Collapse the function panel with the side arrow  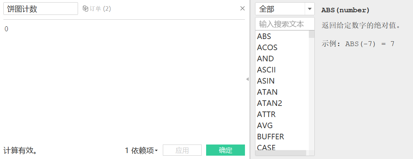[247, 79]
